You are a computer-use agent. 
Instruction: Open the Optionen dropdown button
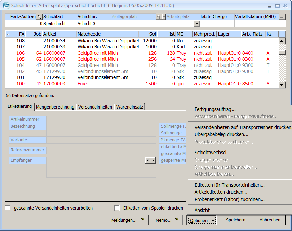point(202,220)
